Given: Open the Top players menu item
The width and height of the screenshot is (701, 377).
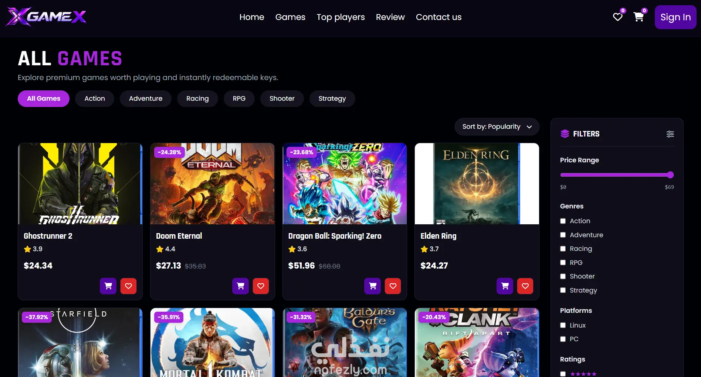Looking at the screenshot, I should click(341, 17).
